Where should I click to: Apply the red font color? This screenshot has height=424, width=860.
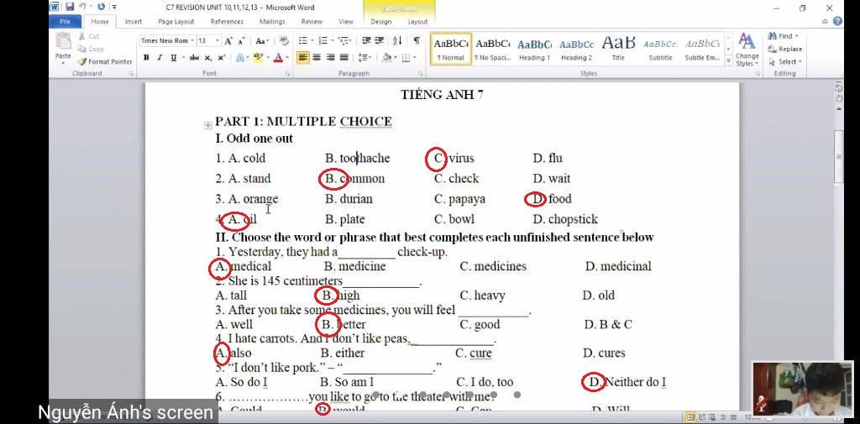(x=278, y=58)
